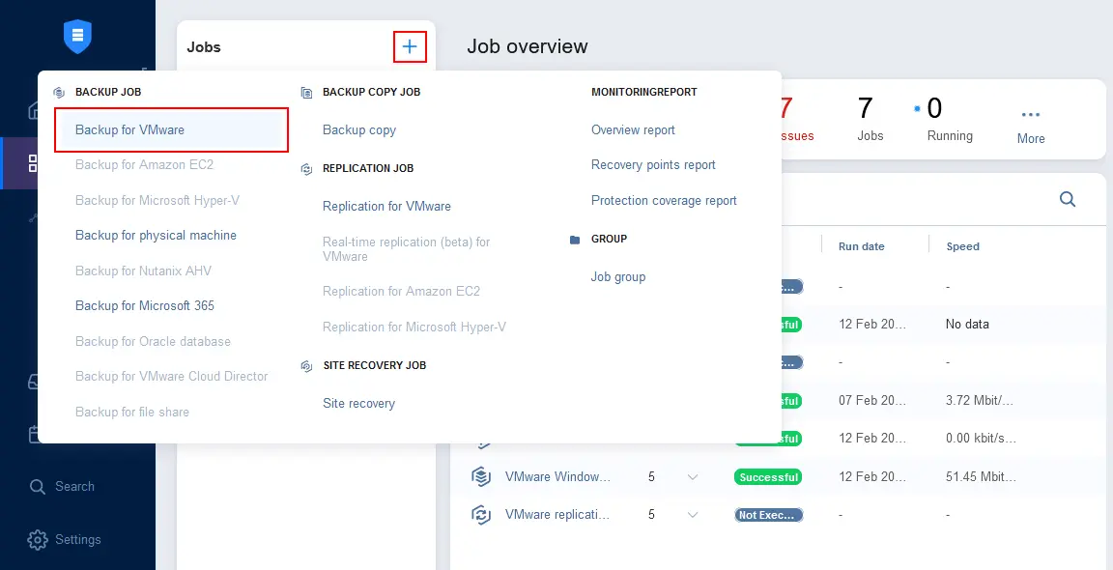The height and width of the screenshot is (570, 1113).
Task: Click the Jobs panel title
Action: (204, 47)
